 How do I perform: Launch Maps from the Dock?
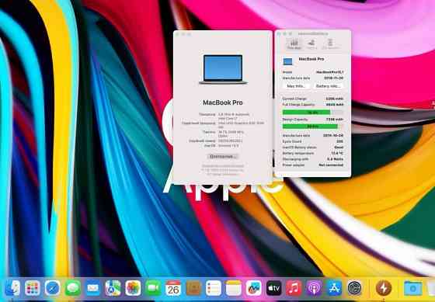pos(113,288)
